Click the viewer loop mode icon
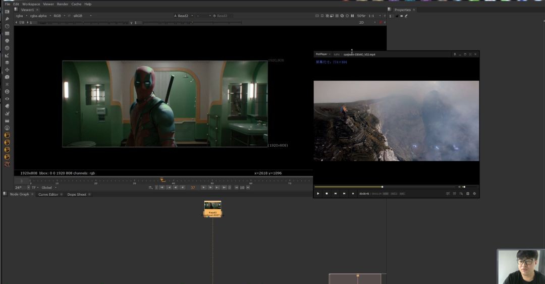The image size is (545, 284). pyautogui.click(x=150, y=187)
